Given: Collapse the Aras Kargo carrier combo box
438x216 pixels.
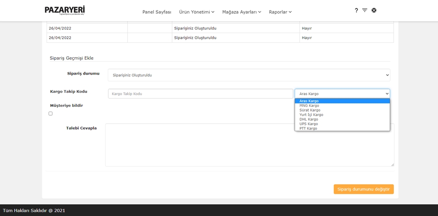Looking at the screenshot, I should [x=342, y=94].
